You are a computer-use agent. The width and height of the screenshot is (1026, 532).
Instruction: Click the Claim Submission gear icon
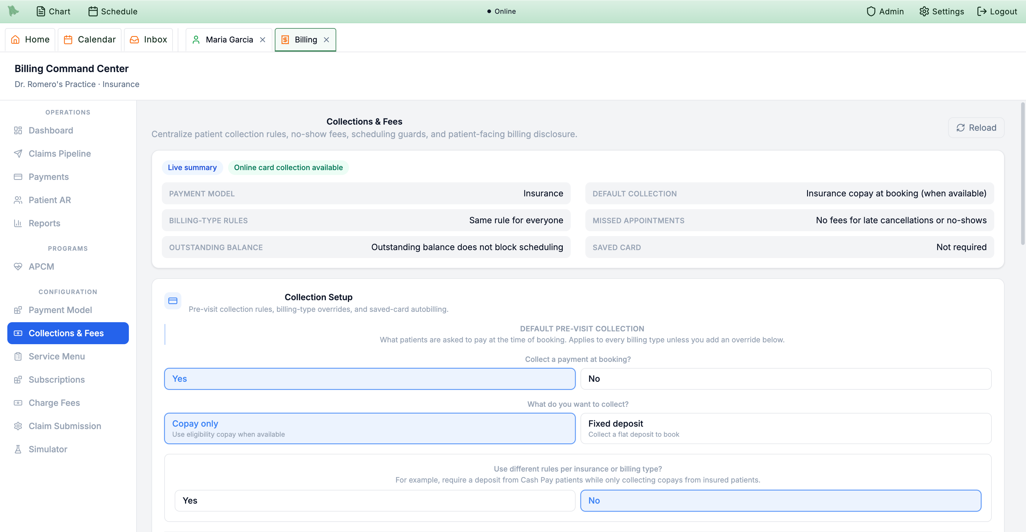point(18,426)
